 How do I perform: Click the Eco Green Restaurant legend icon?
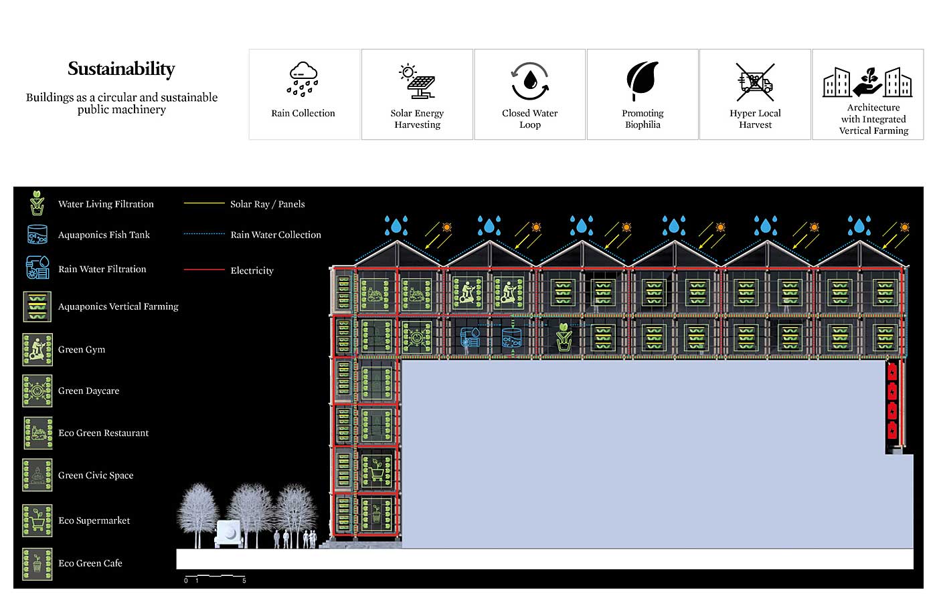[37, 433]
